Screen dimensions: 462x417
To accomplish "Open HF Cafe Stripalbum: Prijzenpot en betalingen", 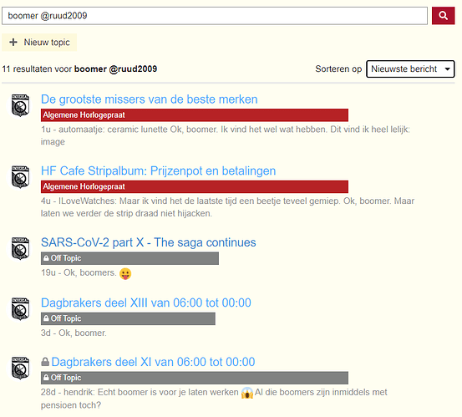I will (158, 171).
